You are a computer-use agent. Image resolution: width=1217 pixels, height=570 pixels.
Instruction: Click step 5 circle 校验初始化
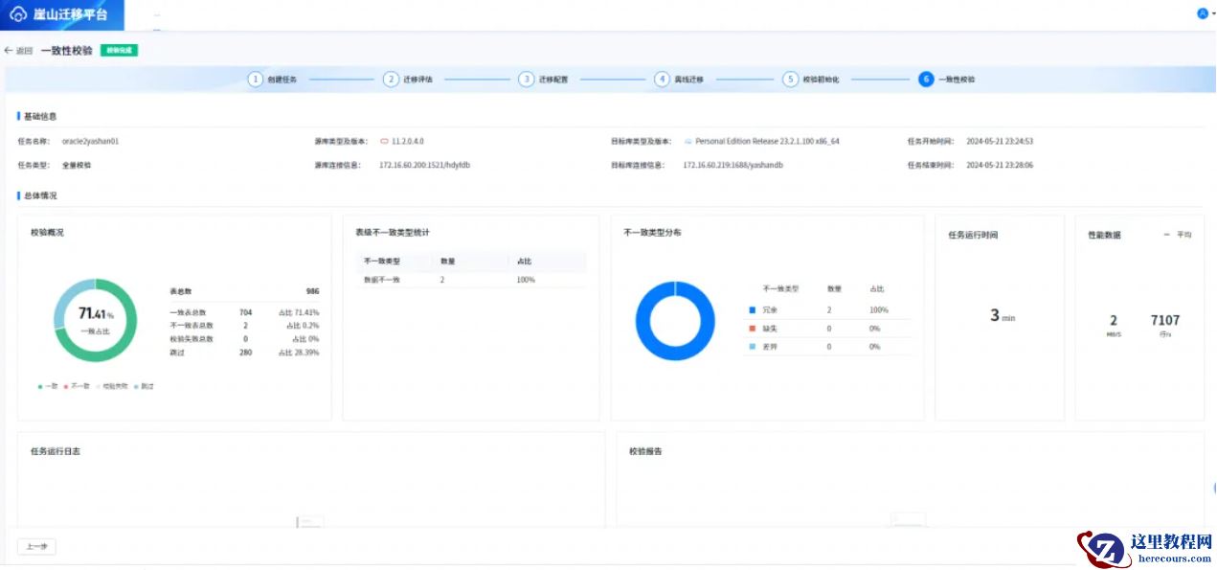pyautogui.click(x=790, y=80)
